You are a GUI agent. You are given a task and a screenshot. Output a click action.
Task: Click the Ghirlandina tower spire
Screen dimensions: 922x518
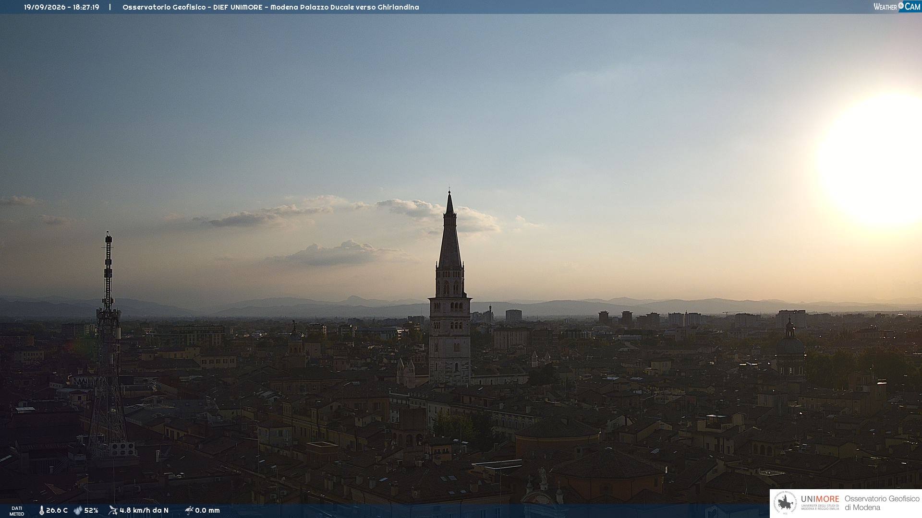pos(450,230)
